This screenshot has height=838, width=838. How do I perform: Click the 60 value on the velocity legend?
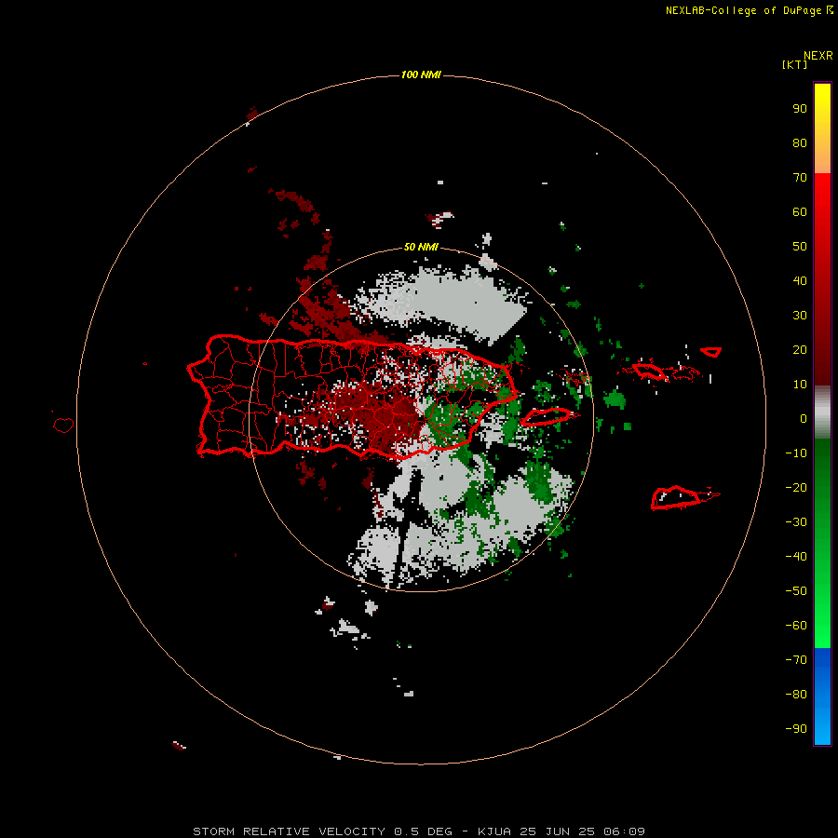click(800, 211)
